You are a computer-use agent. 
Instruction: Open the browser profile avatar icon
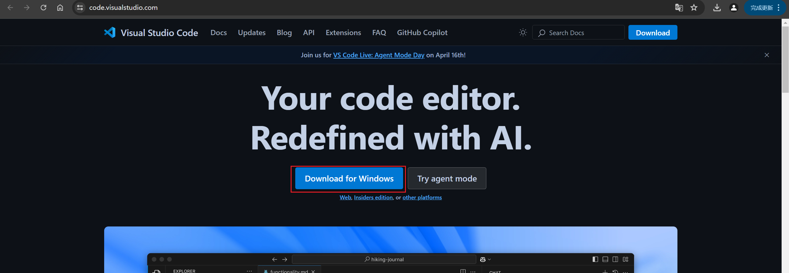pos(734,7)
